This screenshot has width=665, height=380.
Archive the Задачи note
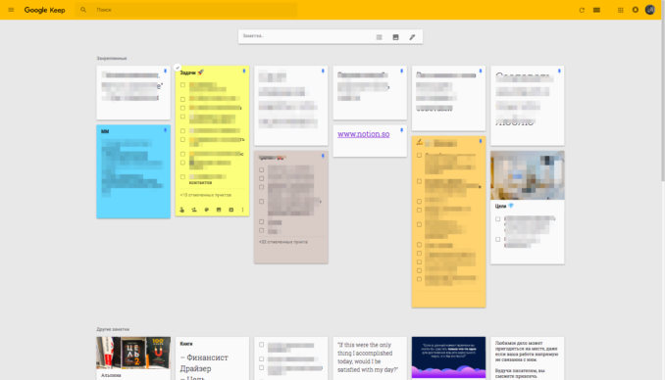[231, 210]
